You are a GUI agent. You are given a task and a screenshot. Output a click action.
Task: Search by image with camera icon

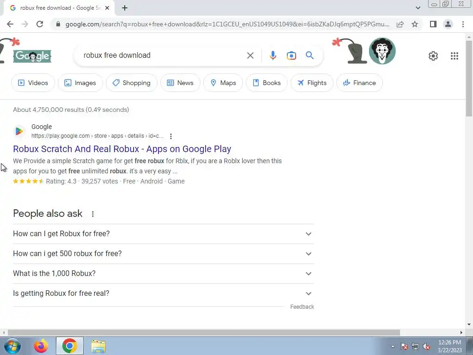(x=291, y=55)
